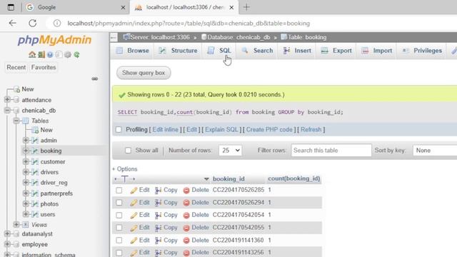Click the Create PHP code link

tap(269, 130)
